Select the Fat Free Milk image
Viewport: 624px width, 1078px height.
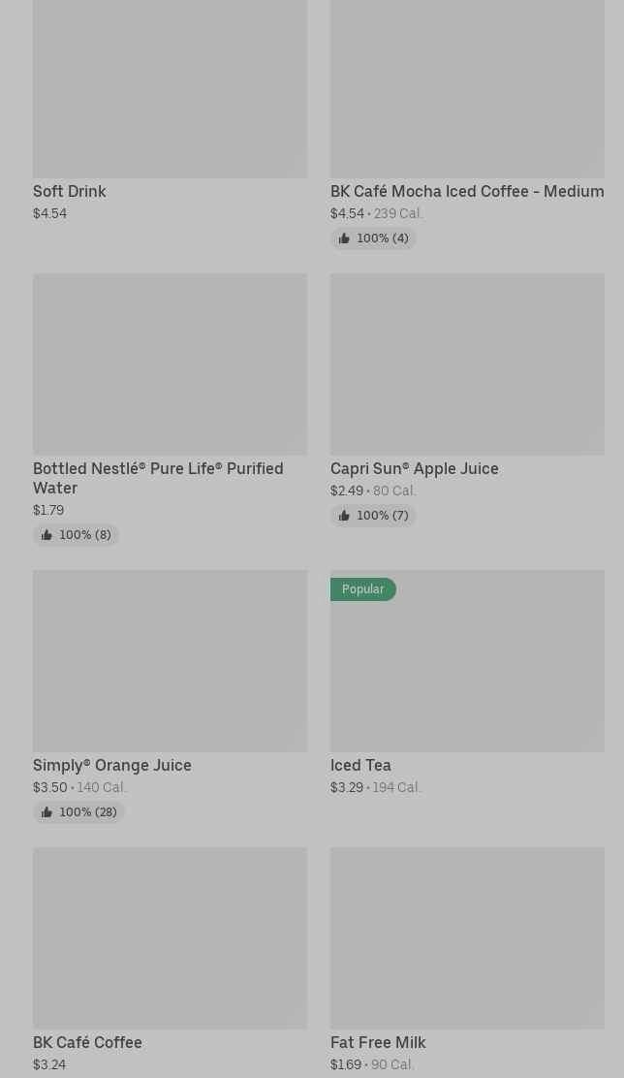(x=467, y=937)
